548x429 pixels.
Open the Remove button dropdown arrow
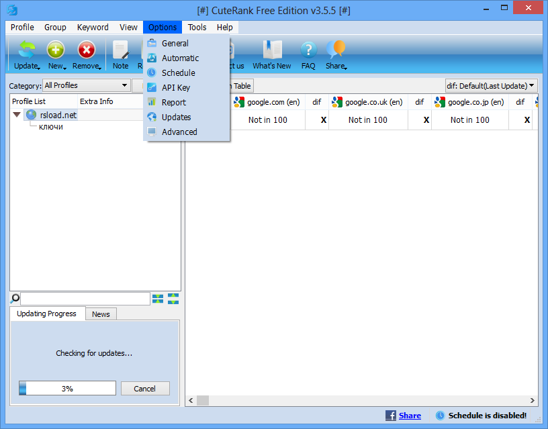click(100, 68)
